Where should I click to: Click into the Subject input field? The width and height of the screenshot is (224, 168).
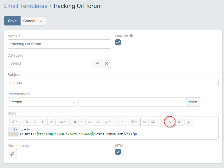coord(113,83)
